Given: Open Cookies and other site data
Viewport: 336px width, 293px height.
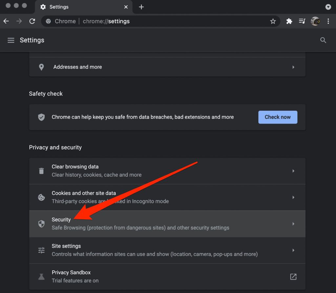Looking at the screenshot, I should 167,197.
